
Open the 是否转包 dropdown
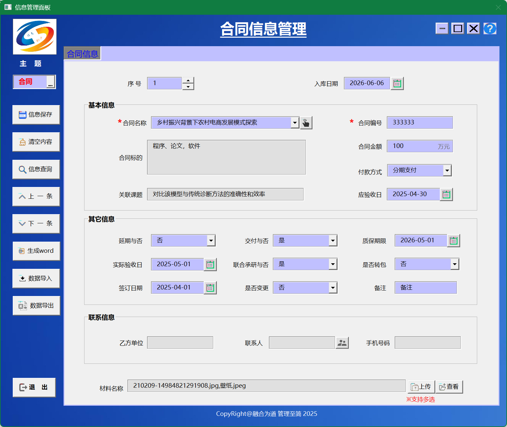[455, 264]
